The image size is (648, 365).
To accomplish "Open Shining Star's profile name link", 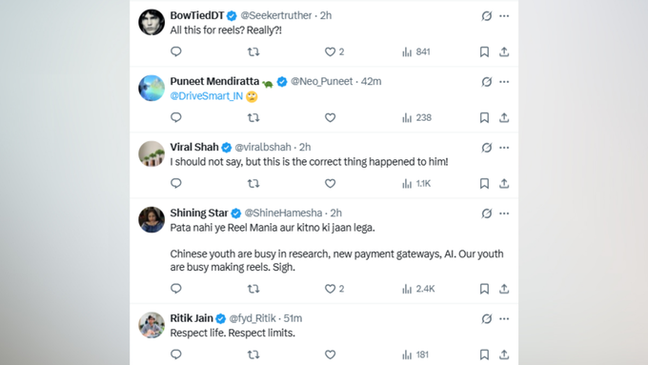I will [x=199, y=213].
